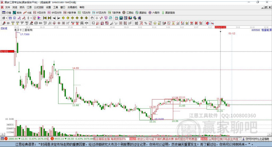
Task: Click the color gradient triangle icon
Action: [39, 18]
